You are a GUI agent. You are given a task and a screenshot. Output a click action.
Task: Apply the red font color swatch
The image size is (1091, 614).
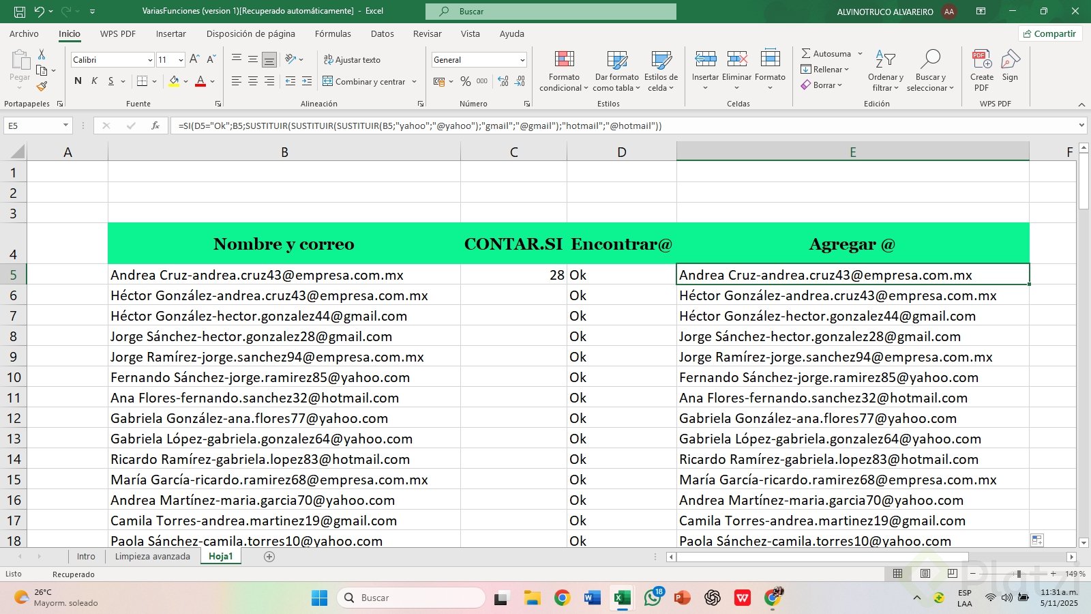click(x=200, y=81)
